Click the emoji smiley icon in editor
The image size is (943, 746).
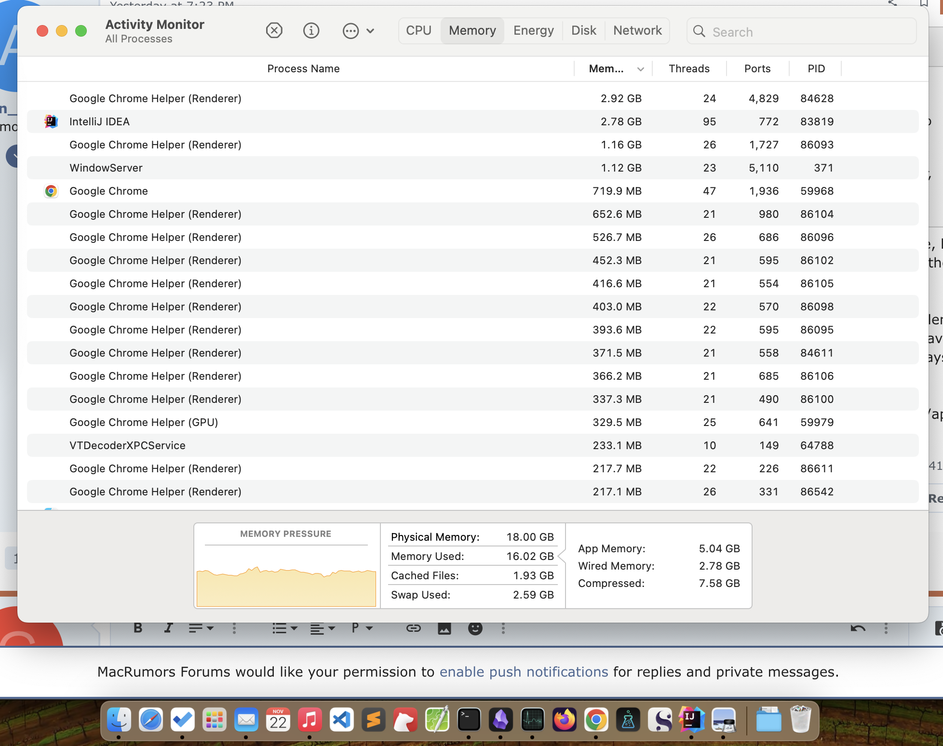click(x=475, y=628)
